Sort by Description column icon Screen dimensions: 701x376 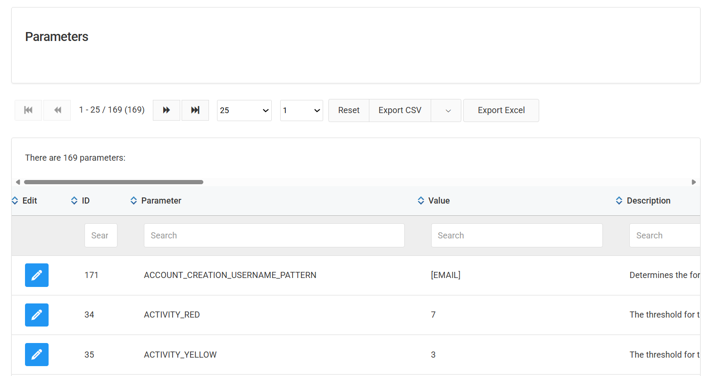click(x=619, y=201)
